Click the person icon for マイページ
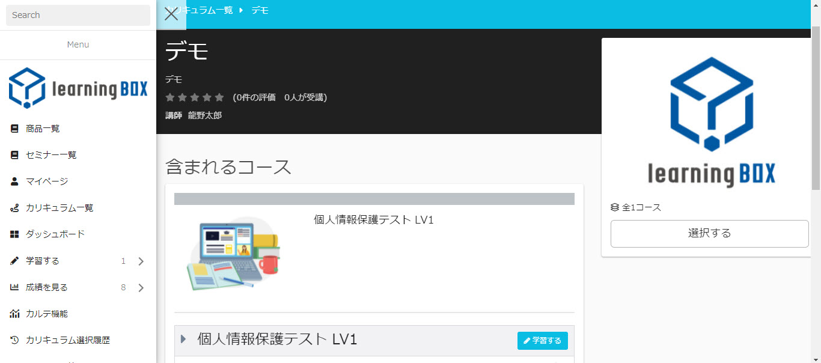 tap(14, 181)
